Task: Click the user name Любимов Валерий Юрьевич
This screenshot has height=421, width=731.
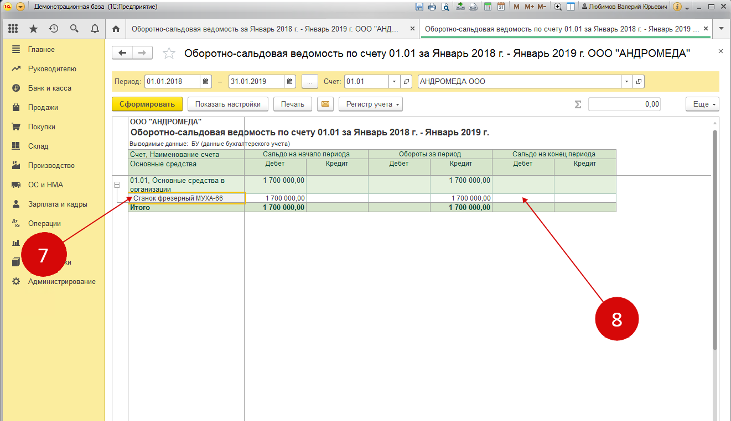Action: [629, 7]
